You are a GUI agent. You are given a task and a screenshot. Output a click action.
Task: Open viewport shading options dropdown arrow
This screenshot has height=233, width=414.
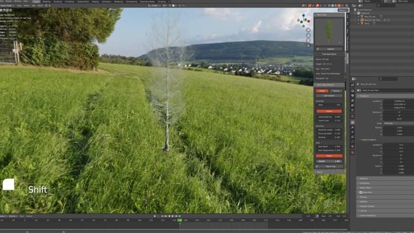pos(343,6)
